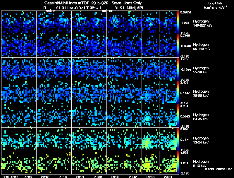Screen dimensions: 234x178
Task: Click the color bar for Hydrogen 13-24 keV
Action: (178, 139)
